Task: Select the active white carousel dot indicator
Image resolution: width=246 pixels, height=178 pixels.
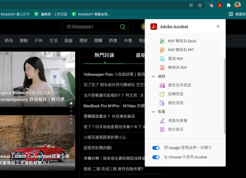Action: coord(71,104)
